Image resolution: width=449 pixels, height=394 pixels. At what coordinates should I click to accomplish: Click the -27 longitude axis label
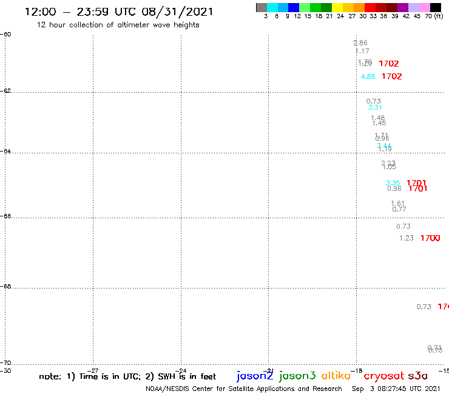coord(93,371)
